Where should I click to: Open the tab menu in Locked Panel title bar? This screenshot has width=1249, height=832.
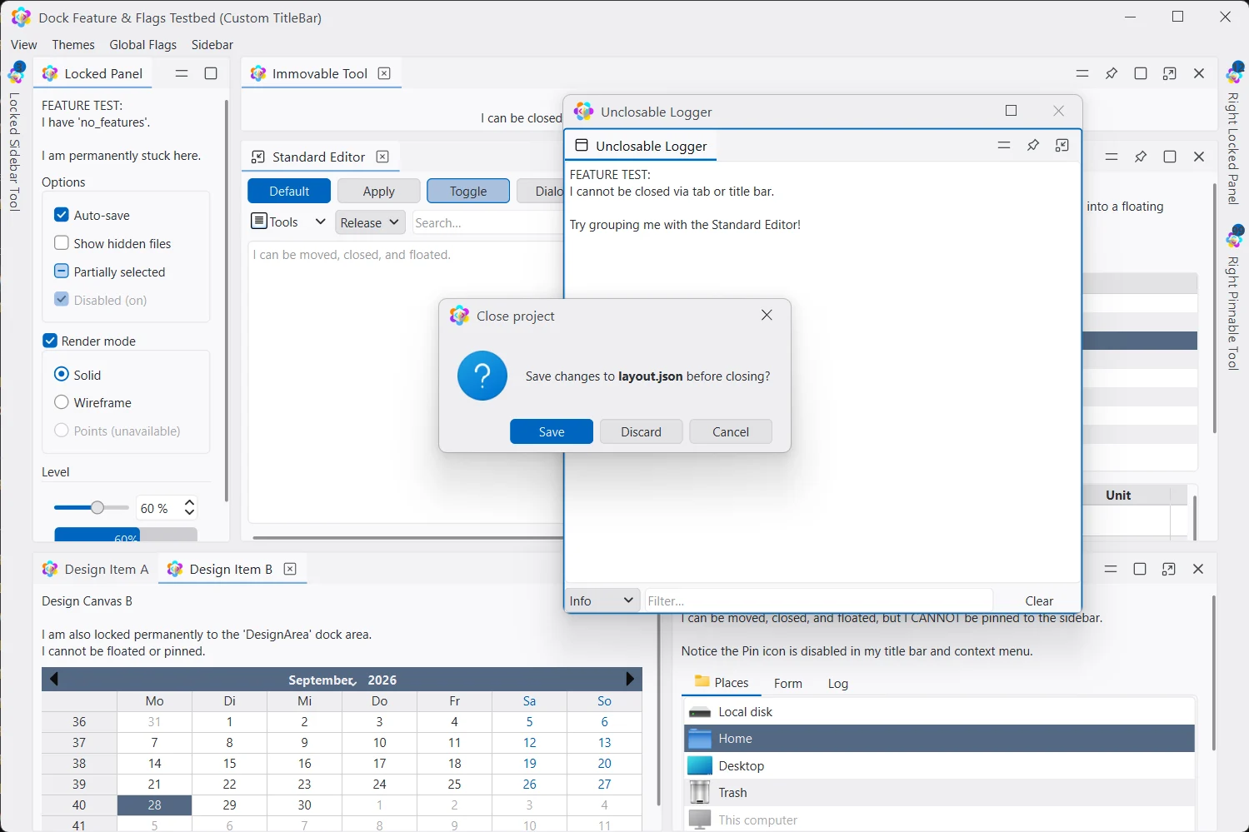pyautogui.click(x=182, y=73)
